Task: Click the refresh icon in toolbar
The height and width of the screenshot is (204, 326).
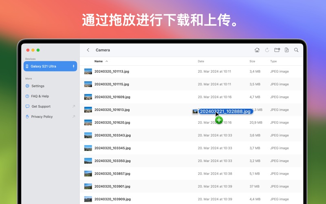Action: click(x=267, y=50)
